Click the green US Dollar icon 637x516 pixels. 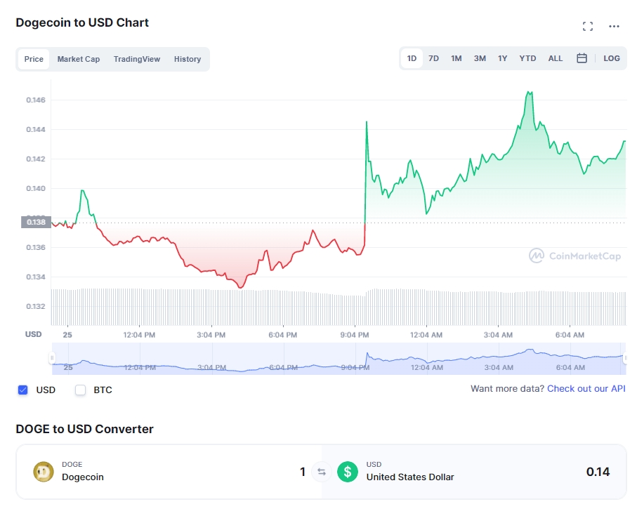(x=348, y=472)
